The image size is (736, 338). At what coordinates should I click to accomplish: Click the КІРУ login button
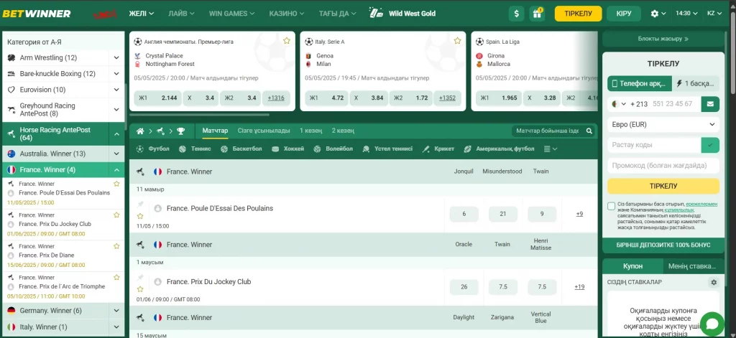click(x=624, y=14)
